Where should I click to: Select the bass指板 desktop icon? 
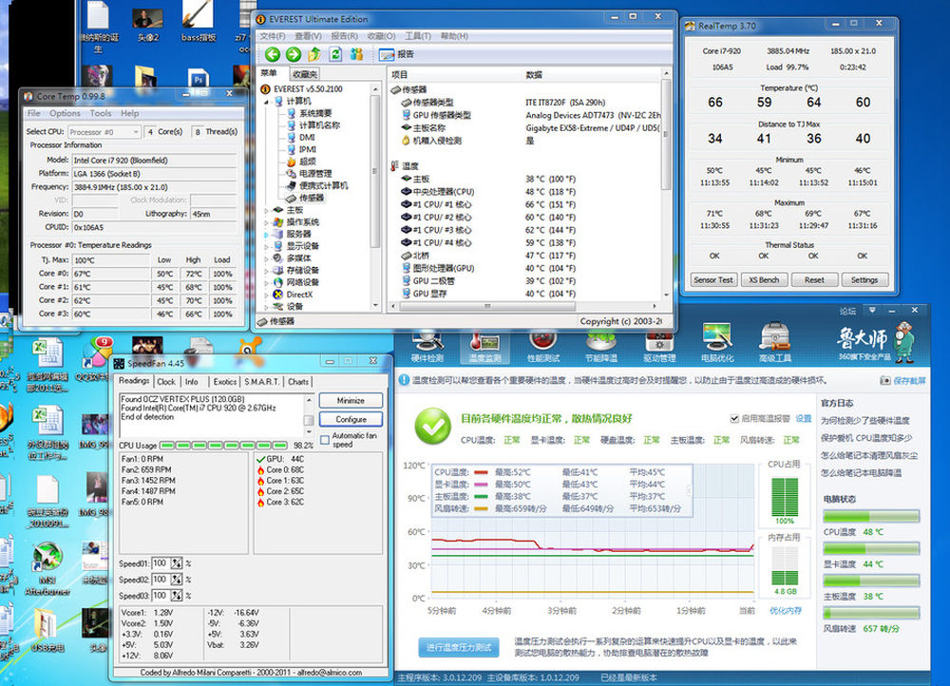tap(199, 22)
